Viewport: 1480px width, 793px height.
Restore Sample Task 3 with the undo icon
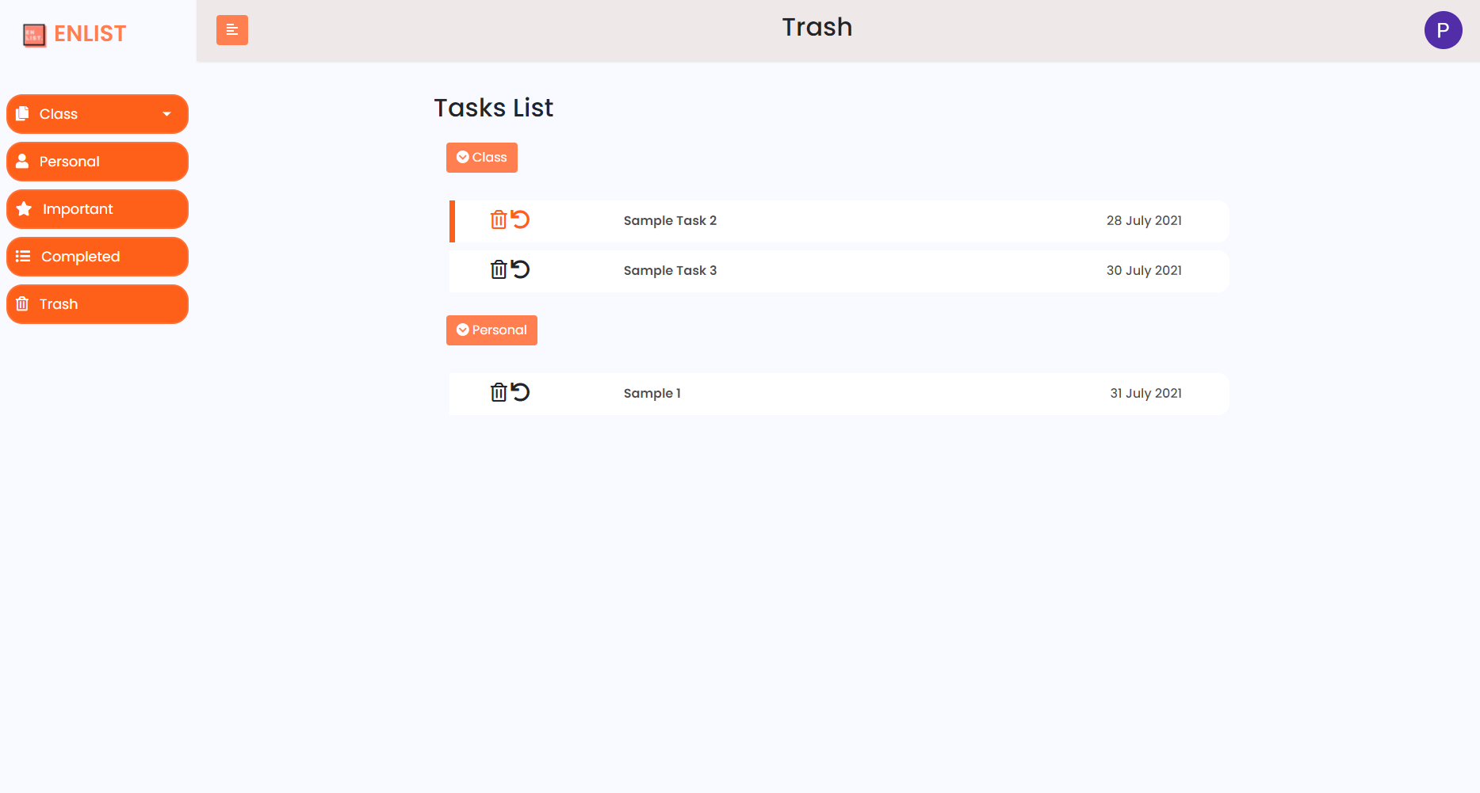[x=520, y=269]
